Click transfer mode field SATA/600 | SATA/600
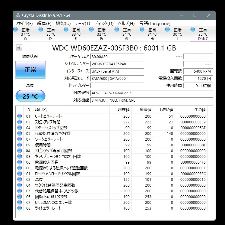This screenshot has width=225, height=225. pyautogui.click(x=117, y=78)
